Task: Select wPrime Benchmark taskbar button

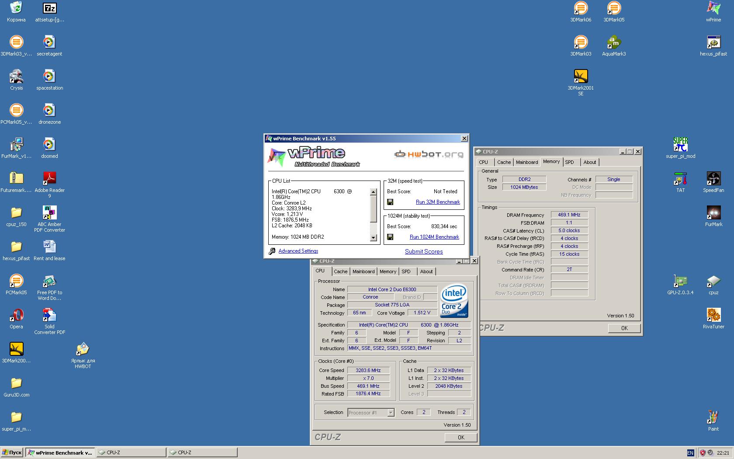Action: [60, 452]
